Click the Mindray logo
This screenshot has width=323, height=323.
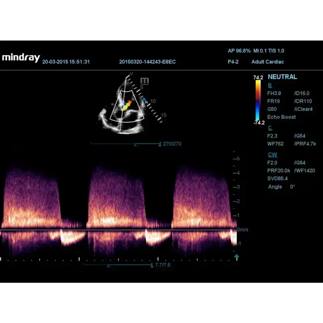pos(21,58)
